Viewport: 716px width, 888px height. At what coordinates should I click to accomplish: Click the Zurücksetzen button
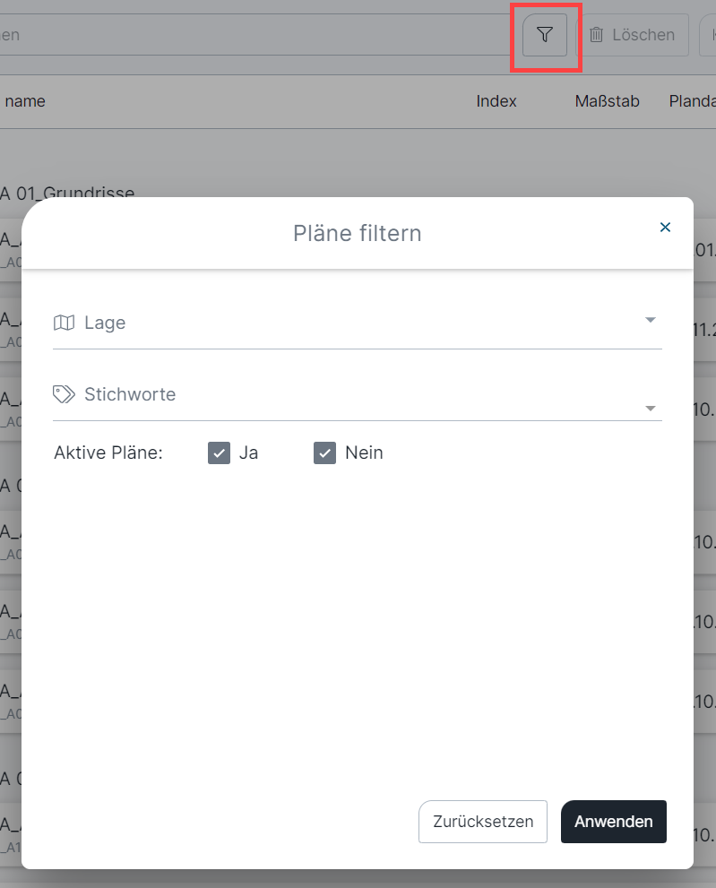pyautogui.click(x=483, y=821)
